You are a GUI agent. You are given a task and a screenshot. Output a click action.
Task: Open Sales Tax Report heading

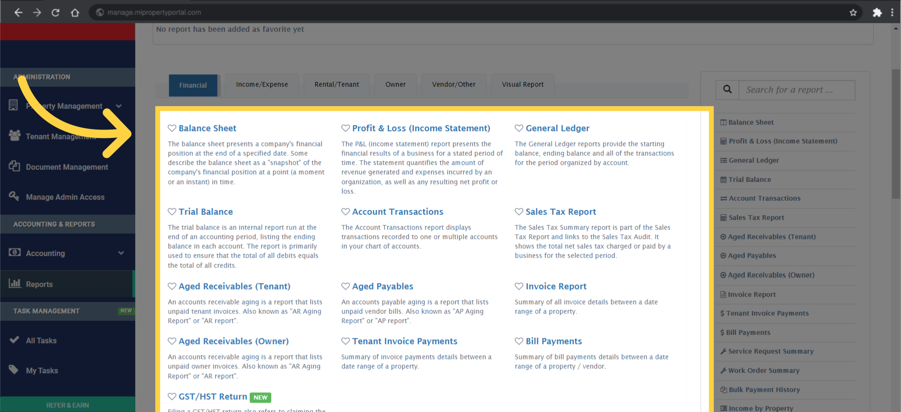[x=561, y=212]
